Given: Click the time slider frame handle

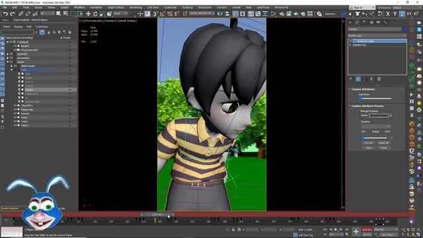Looking at the screenshot, I should pos(157,214).
